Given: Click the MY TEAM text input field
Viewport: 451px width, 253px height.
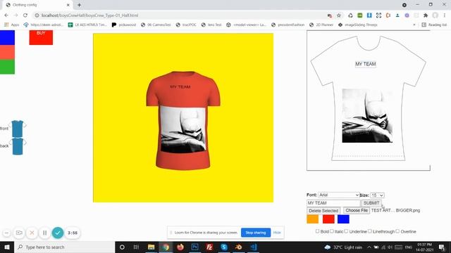Looking at the screenshot, I should pyautogui.click(x=333, y=203).
